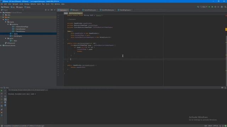This screenshot has height=127, width=227.
Task: Hide the Run tool window
Action: [x=226, y=88]
